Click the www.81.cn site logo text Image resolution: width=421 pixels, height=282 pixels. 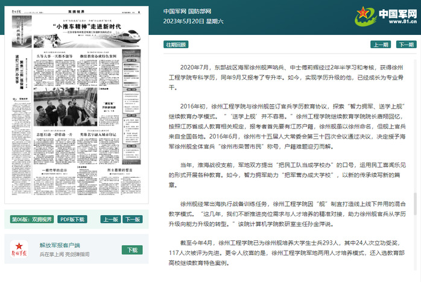pyautogui.click(x=396, y=22)
